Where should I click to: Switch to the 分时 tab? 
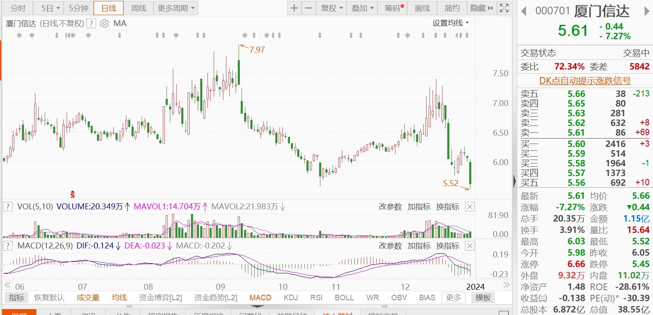pyautogui.click(x=18, y=8)
